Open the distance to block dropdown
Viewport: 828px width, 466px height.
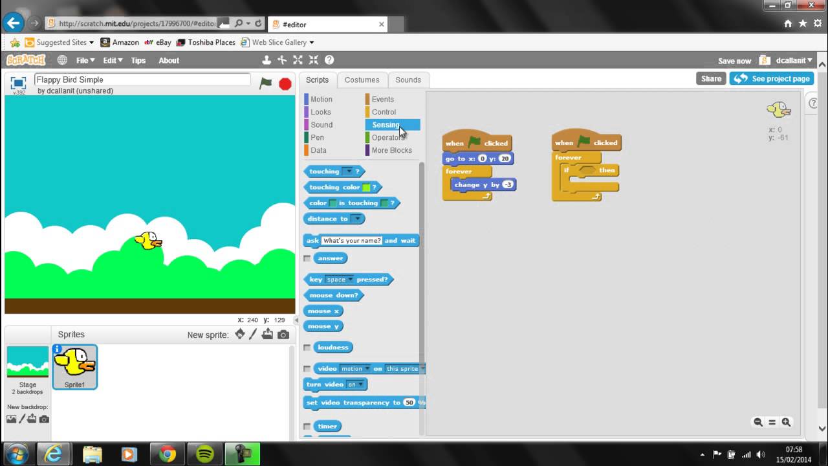(x=356, y=219)
